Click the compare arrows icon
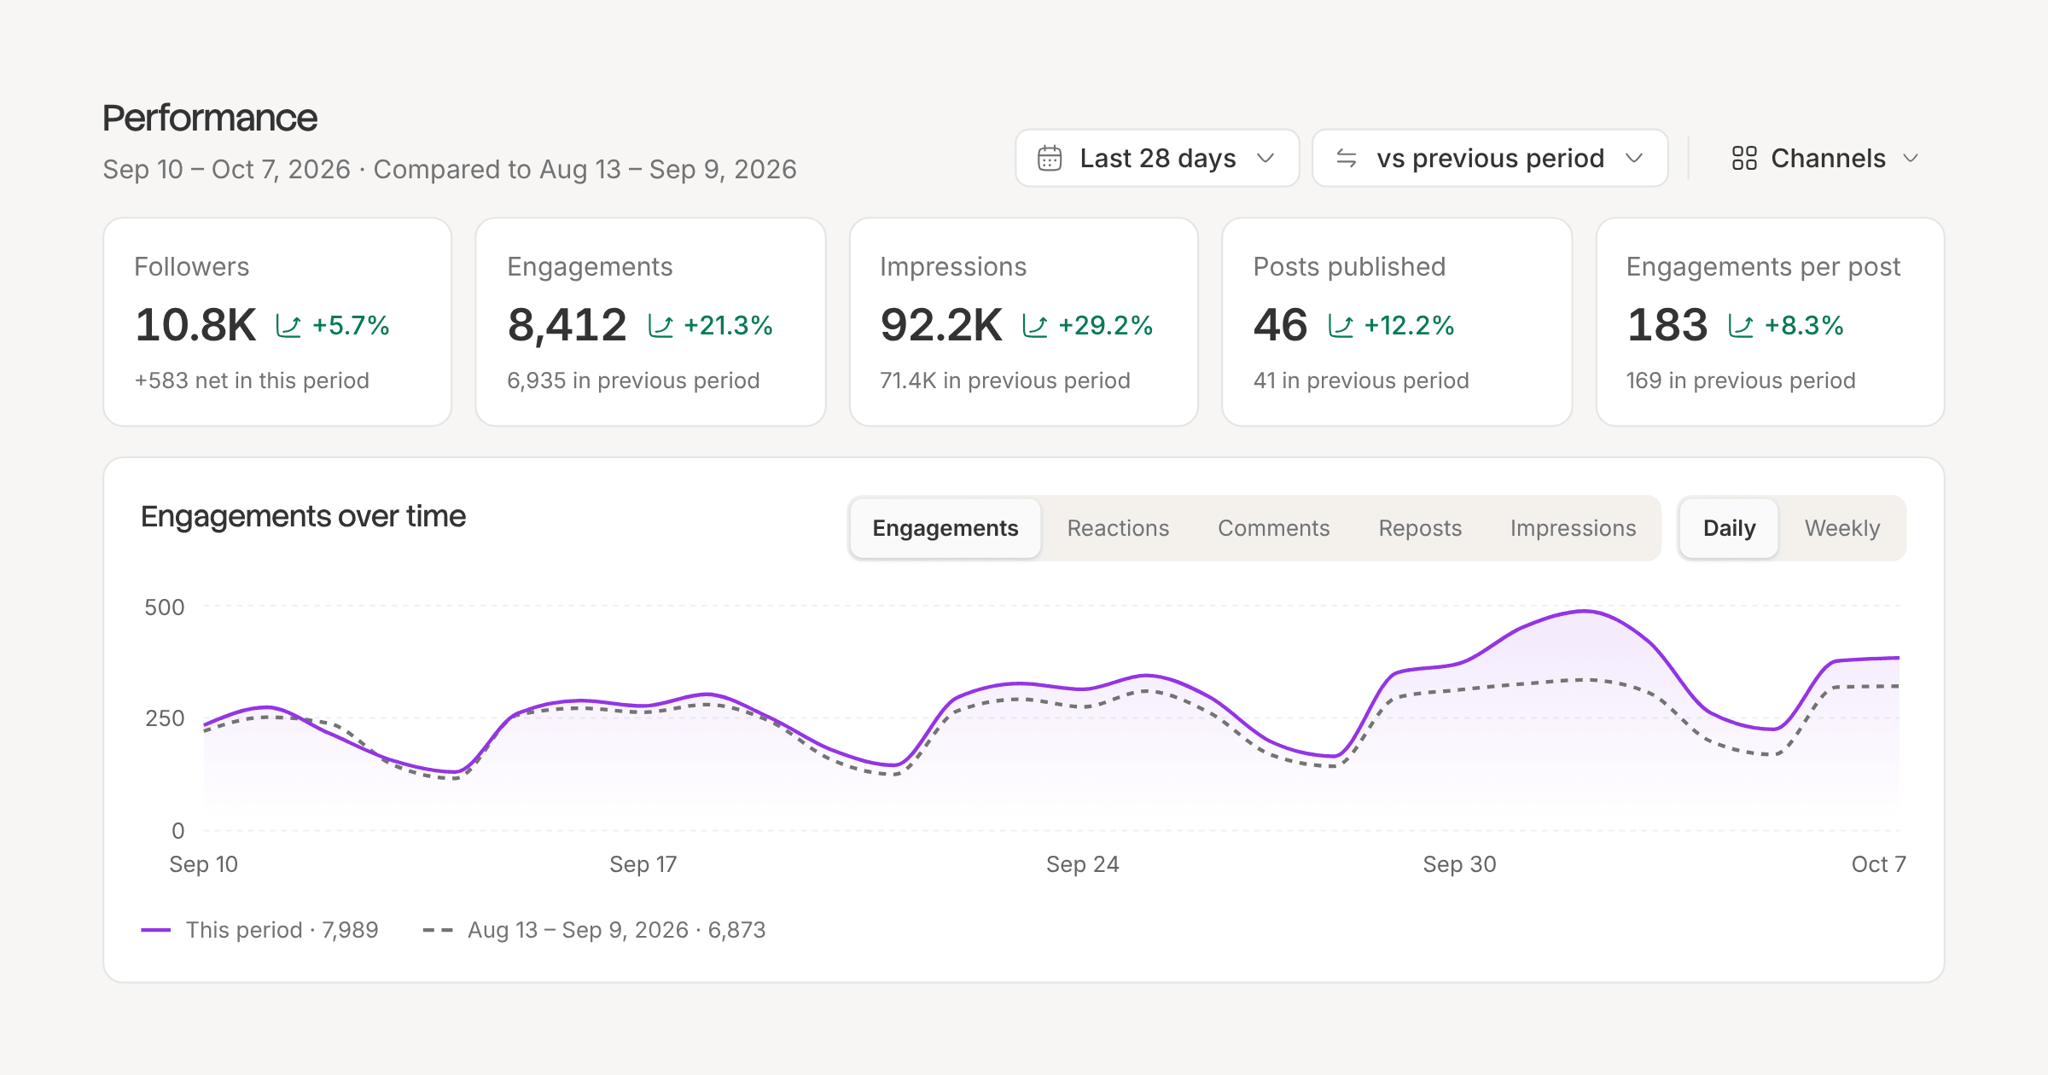 1347,159
